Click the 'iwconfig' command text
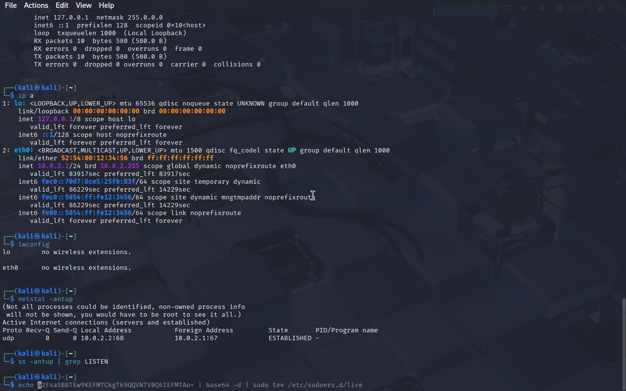This screenshot has height=391, width=626. pyautogui.click(x=34, y=244)
